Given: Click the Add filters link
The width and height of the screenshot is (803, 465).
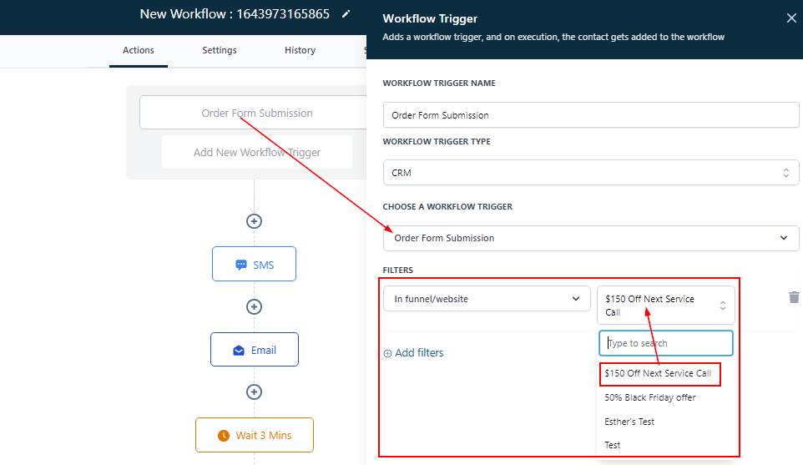Looking at the screenshot, I should [413, 353].
